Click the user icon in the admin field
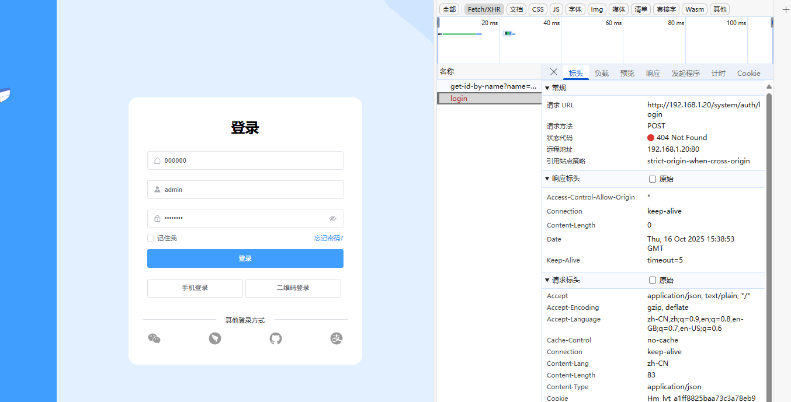This screenshot has height=402, width=791. [157, 190]
